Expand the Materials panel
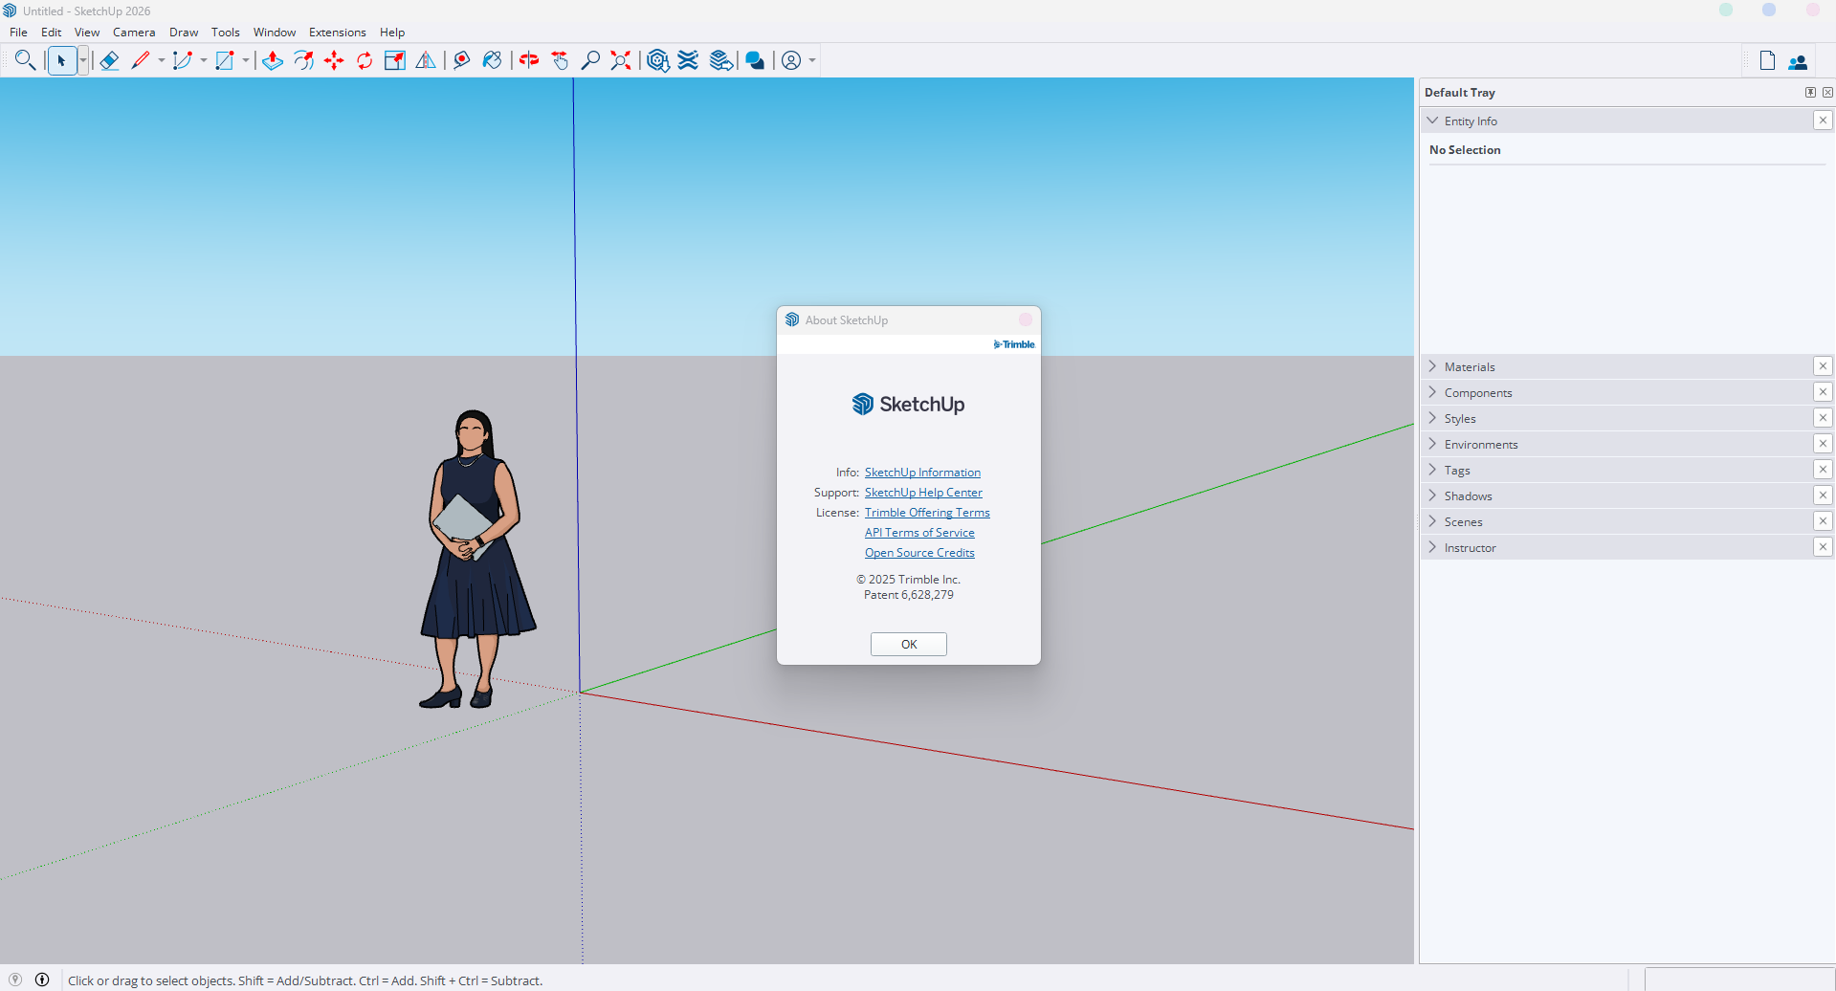The height and width of the screenshot is (991, 1836). coord(1470,367)
